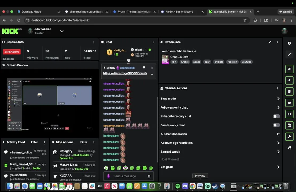This screenshot has height=192, width=296.
Task: Edit stream info with pencil icon
Action: pos(270,42)
